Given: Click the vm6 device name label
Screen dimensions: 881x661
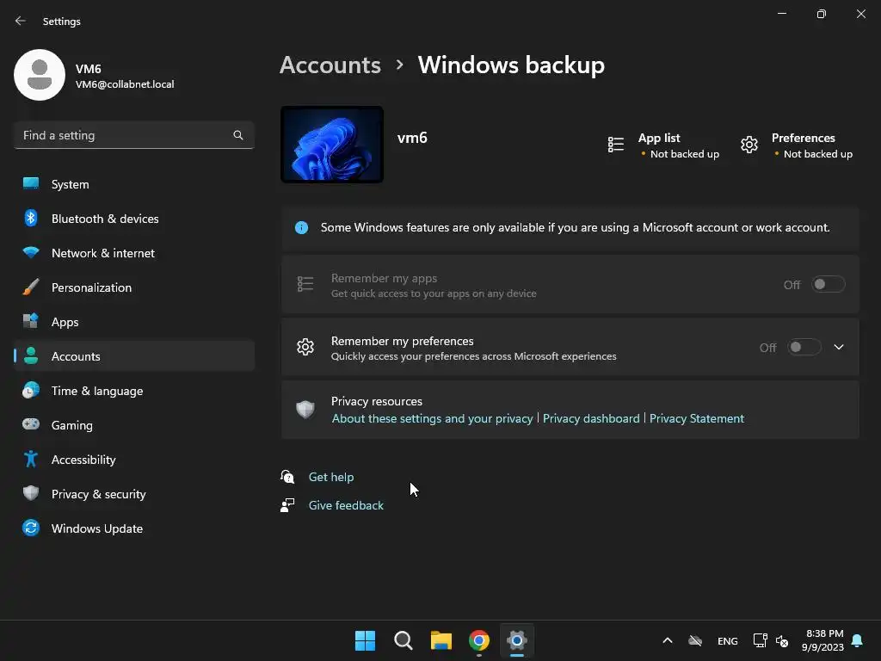Looking at the screenshot, I should (412, 138).
